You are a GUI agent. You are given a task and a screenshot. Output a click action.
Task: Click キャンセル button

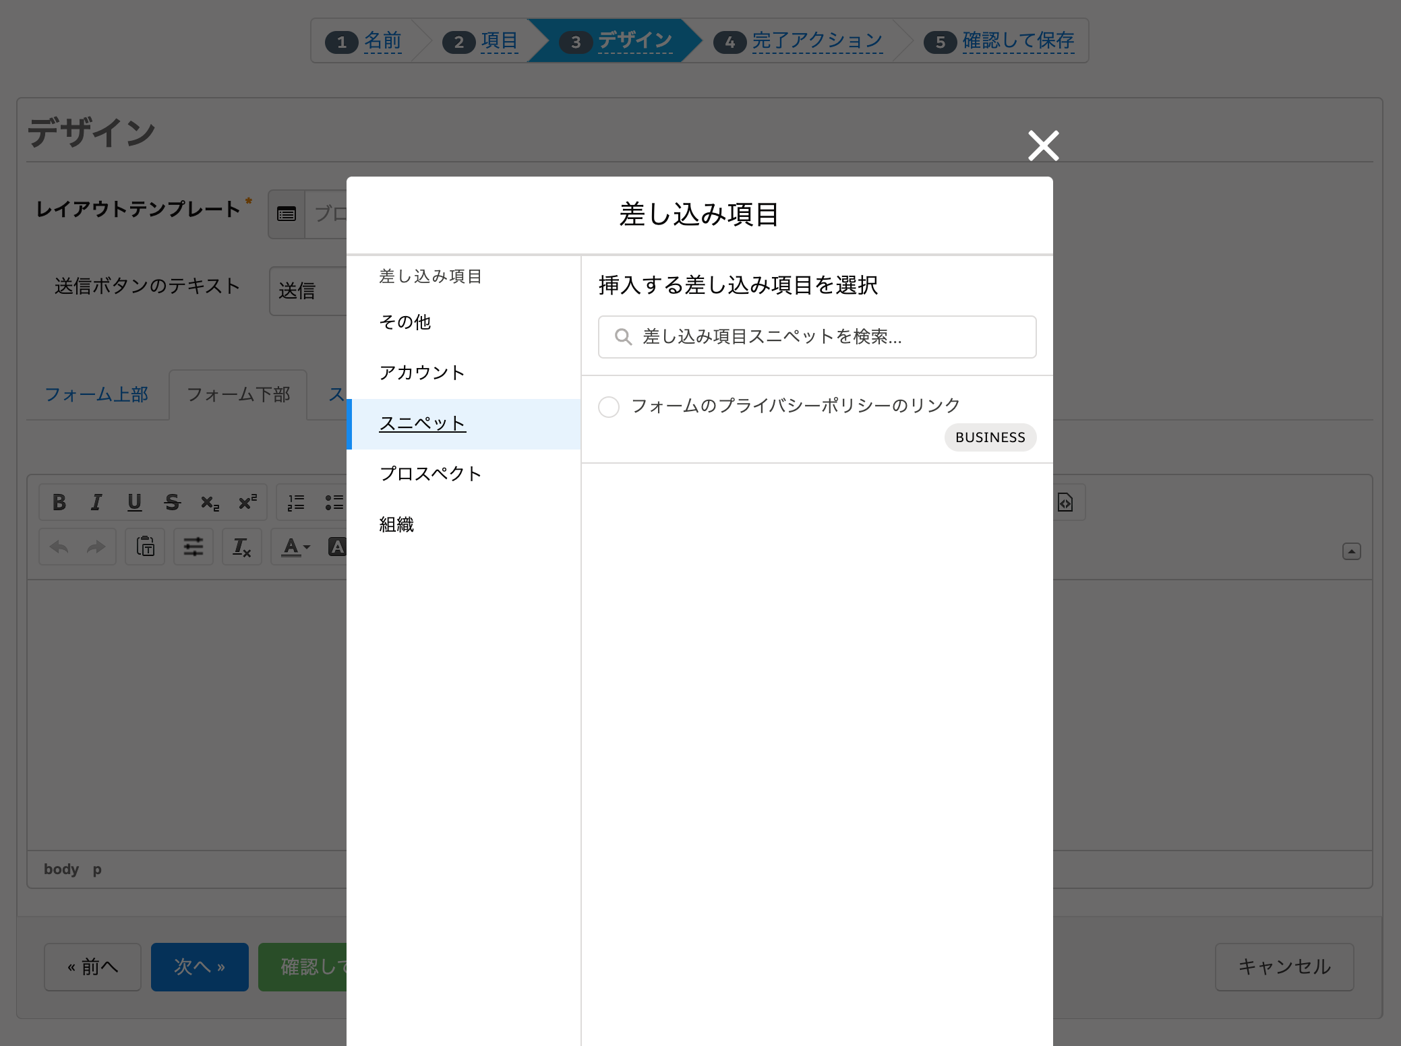tap(1284, 966)
